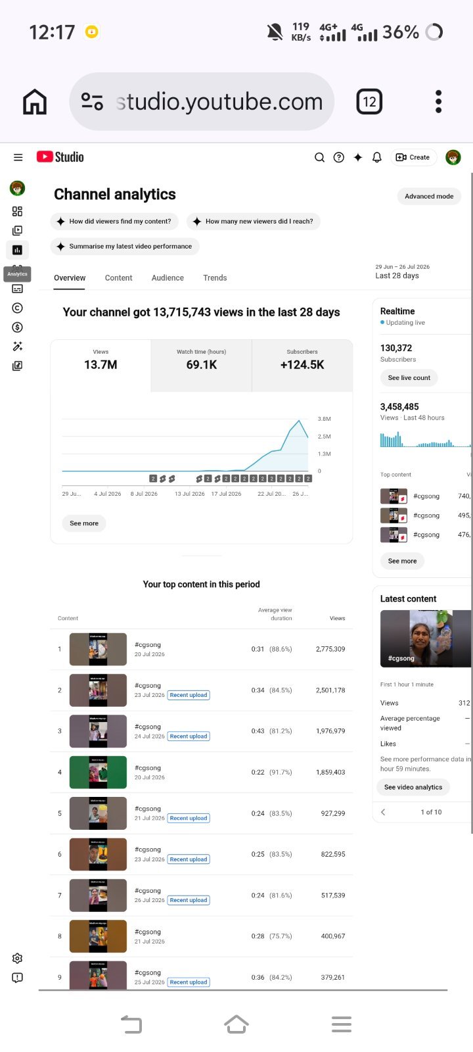Ask 'How did viewers find my content?'
Viewport: 473px width, 1052px height.
click(x=114, y=222)
